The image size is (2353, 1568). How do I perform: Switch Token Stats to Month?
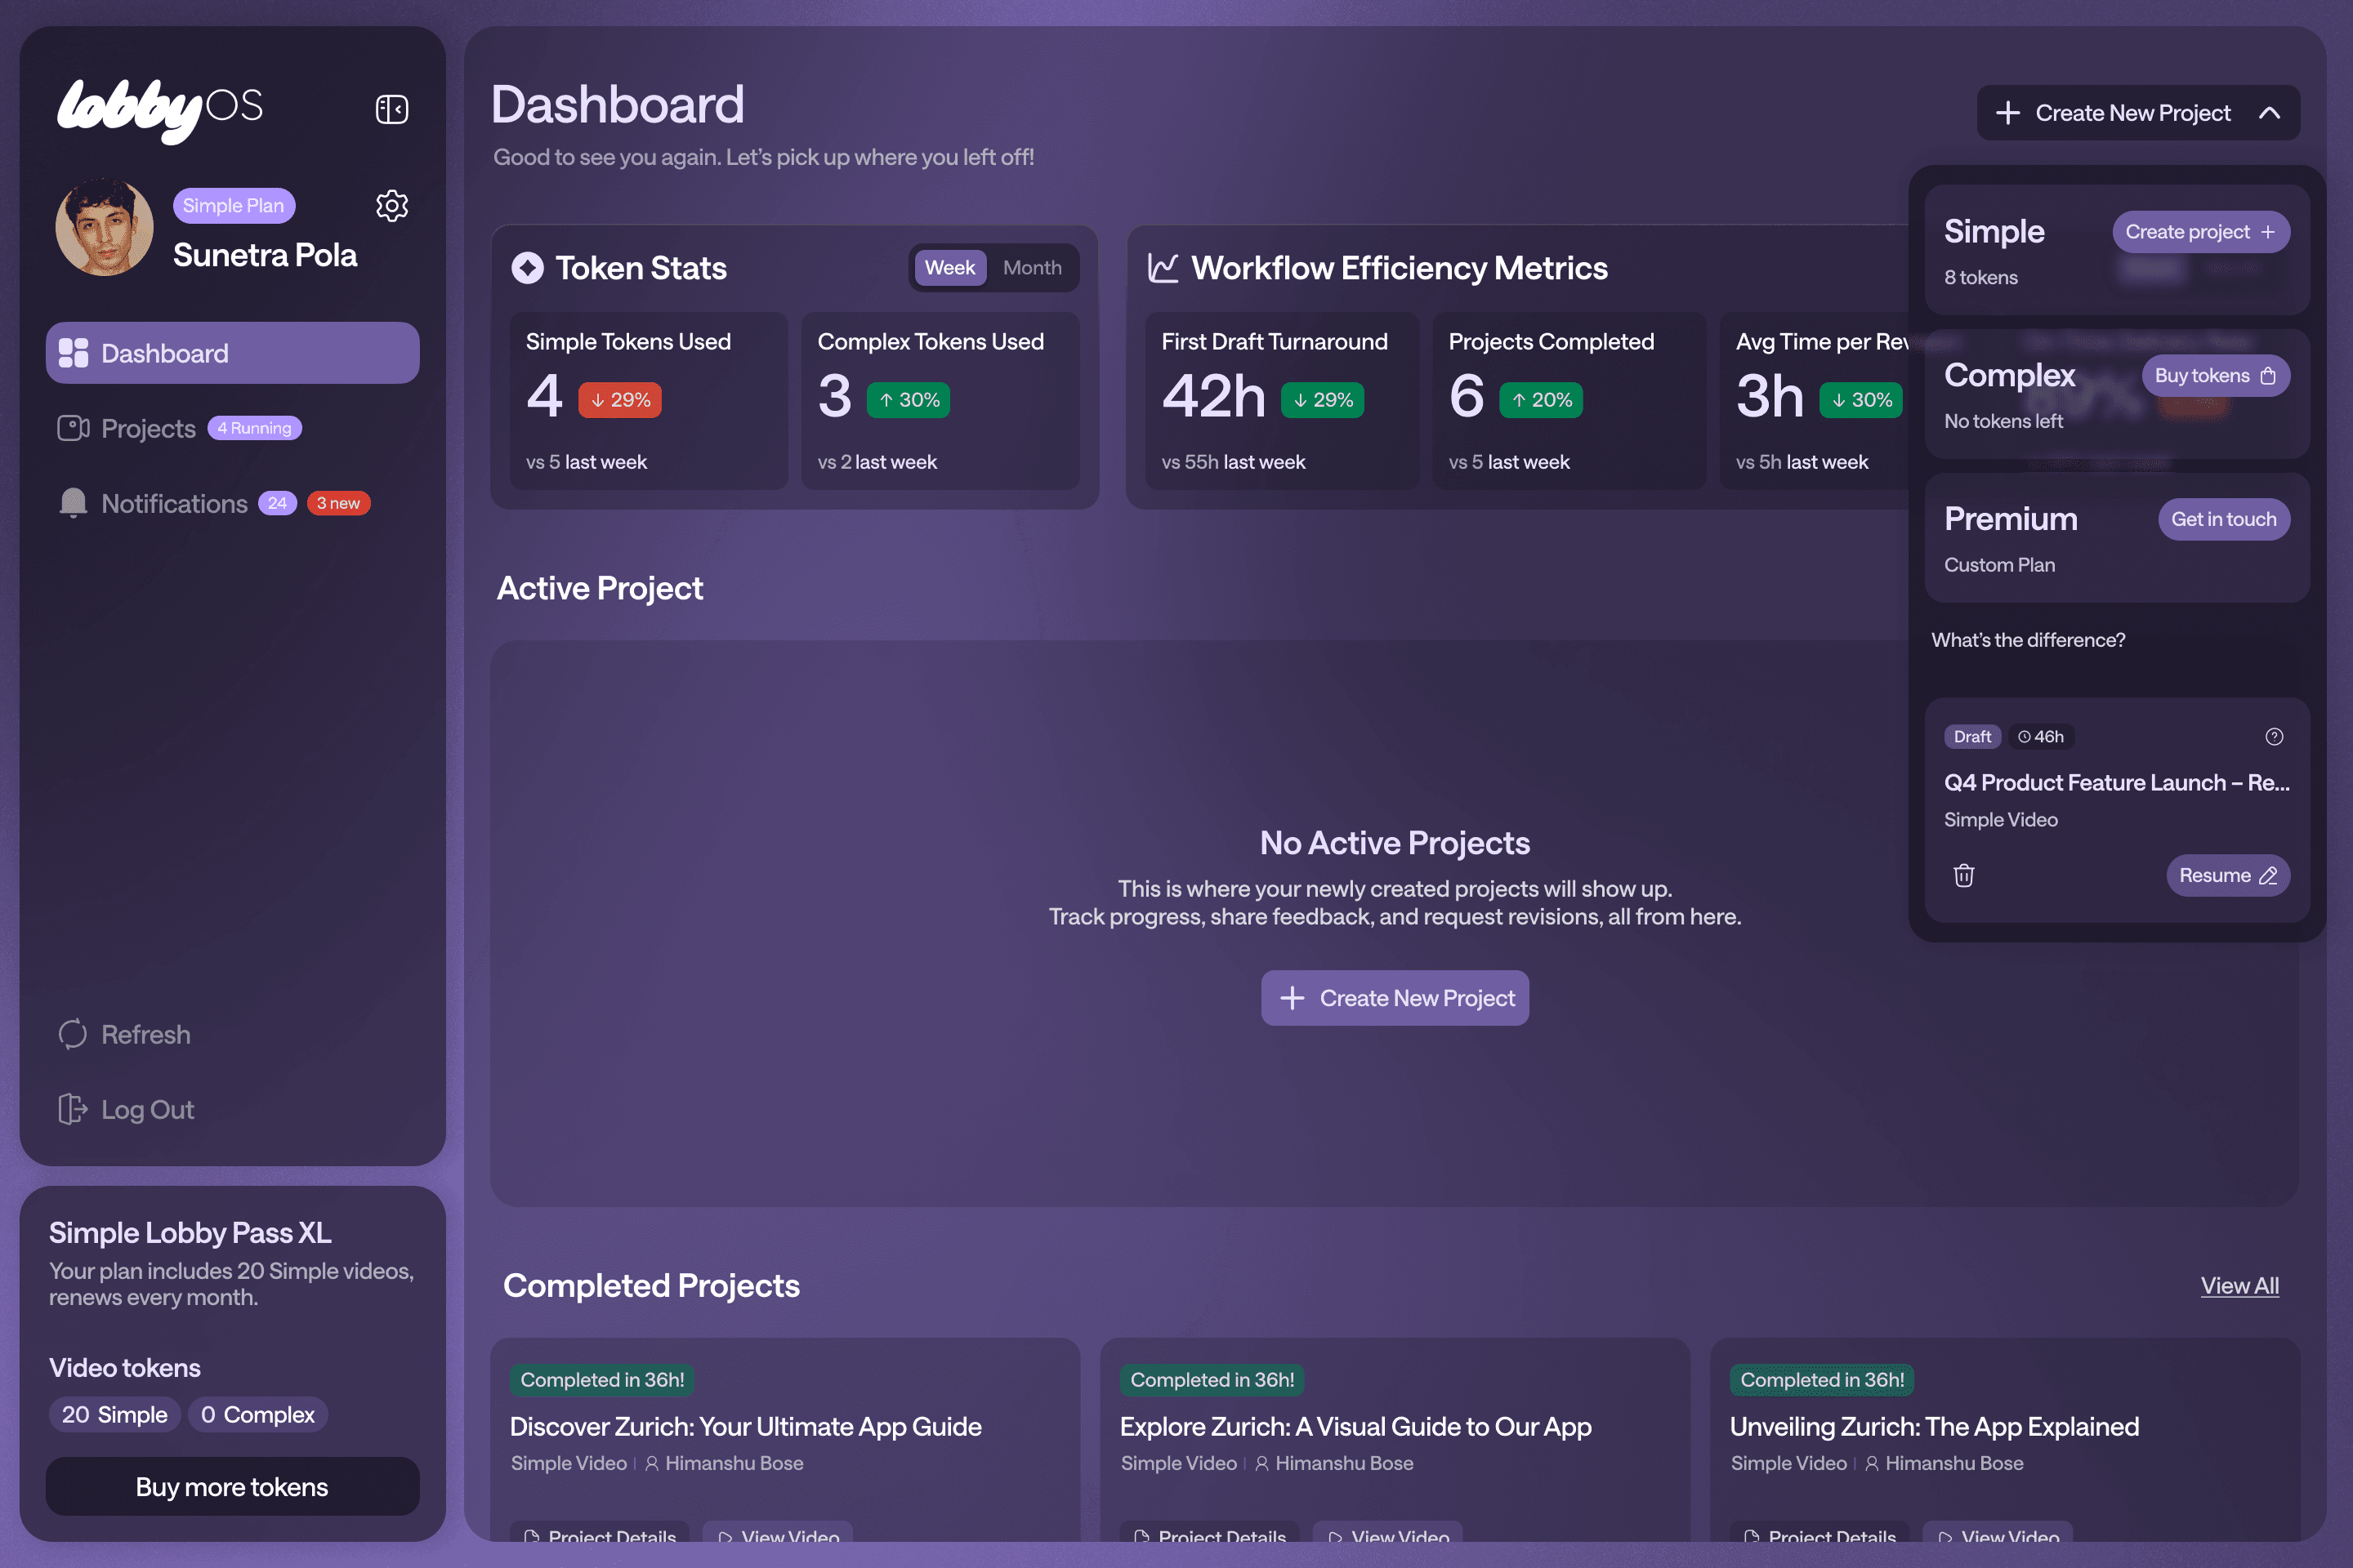1033,268
